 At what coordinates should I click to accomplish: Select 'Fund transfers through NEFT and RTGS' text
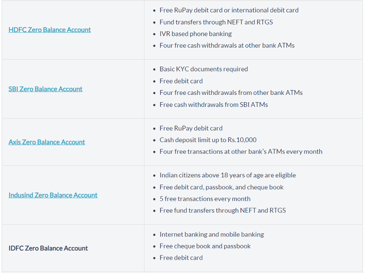[216, 22]
